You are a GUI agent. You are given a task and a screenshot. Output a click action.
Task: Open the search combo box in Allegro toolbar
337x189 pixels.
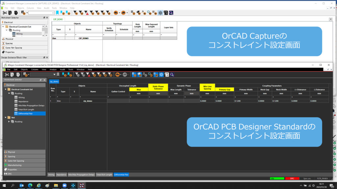(x=43, y=74)
